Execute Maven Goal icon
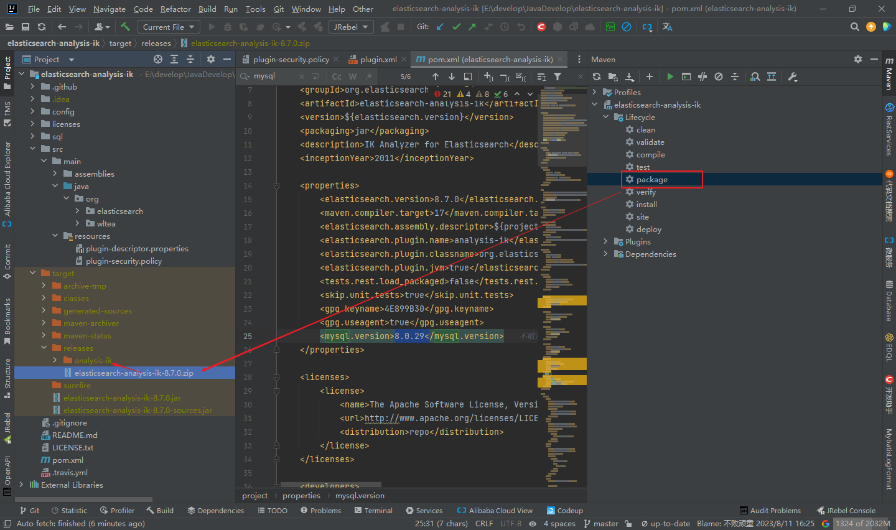 click(x=686, y=77)
